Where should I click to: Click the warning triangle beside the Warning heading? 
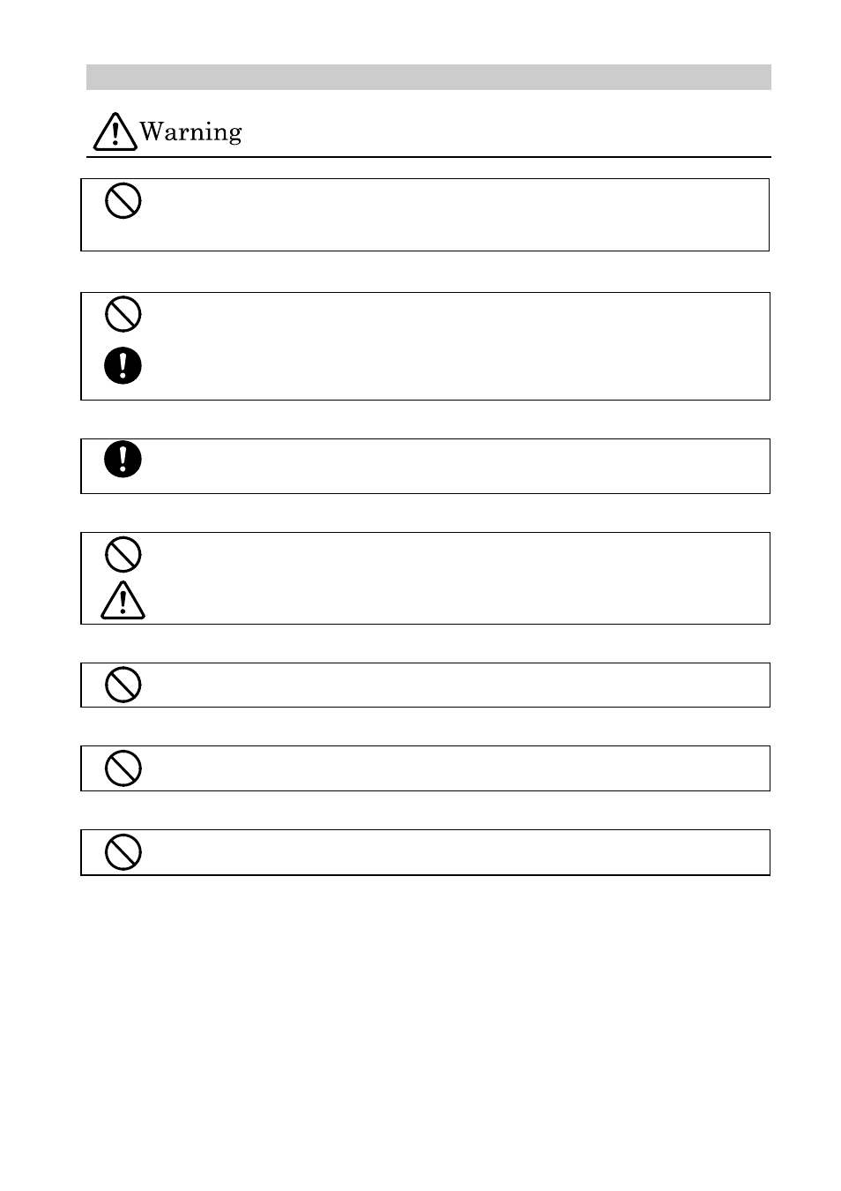(x=115, y=131)
